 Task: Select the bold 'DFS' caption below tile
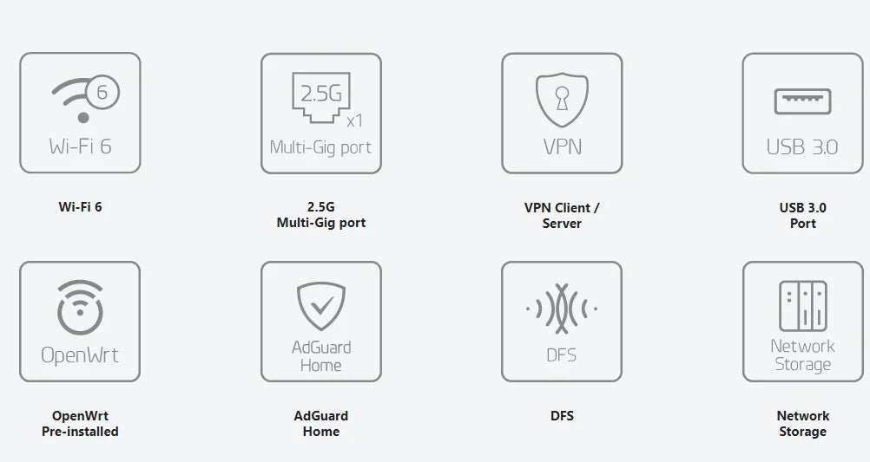coord(562,416)
